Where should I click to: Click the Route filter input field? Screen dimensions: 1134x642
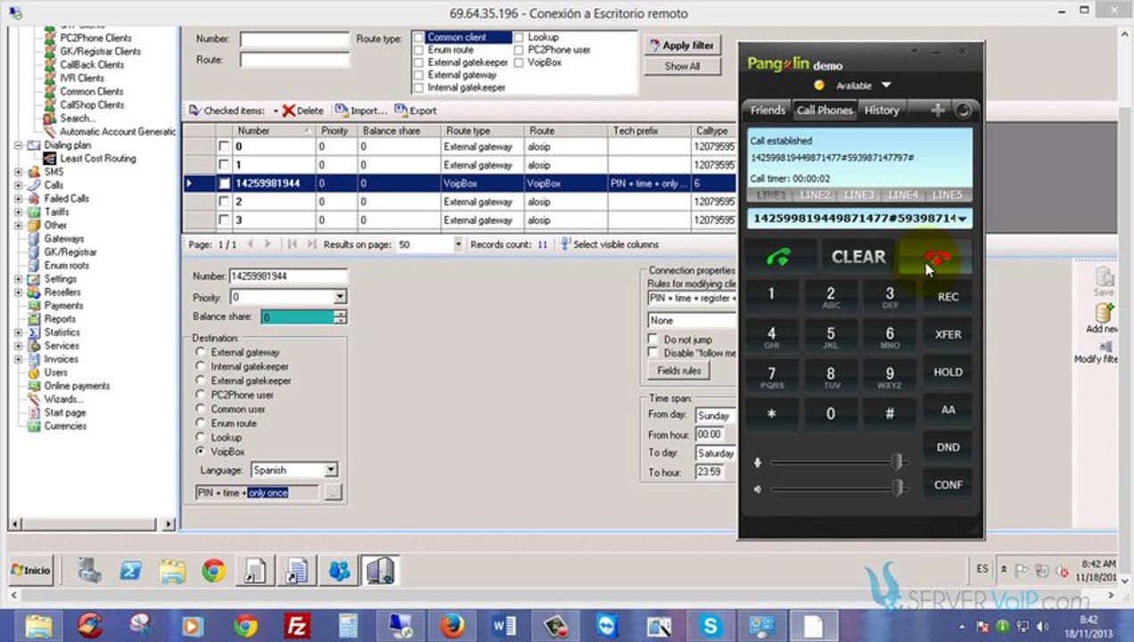[x=294, y=60]
